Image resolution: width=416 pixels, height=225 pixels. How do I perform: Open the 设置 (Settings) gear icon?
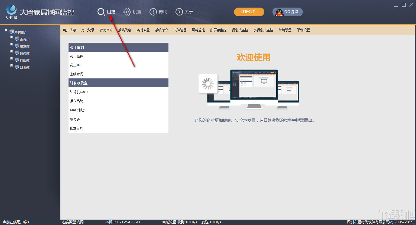[x=127, y=12]
